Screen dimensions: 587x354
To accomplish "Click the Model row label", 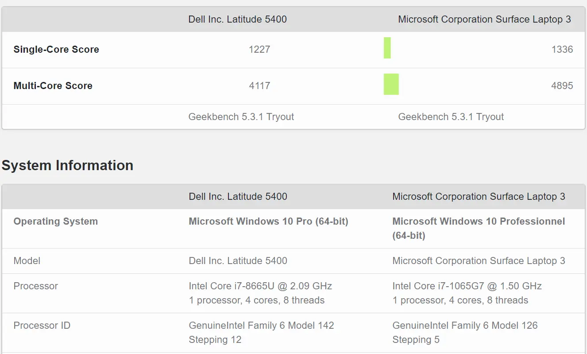I will [x=27, y=261].
